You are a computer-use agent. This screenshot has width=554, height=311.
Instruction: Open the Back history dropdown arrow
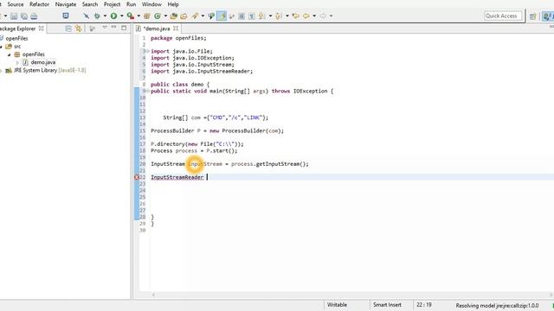[x=314, y=16]
